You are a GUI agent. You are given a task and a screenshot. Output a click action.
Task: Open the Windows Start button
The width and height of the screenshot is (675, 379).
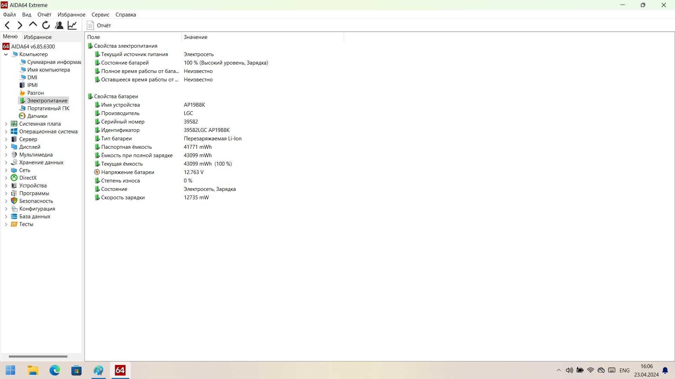[x=11, y=370]
